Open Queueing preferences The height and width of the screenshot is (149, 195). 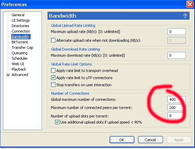click(19, 53)
